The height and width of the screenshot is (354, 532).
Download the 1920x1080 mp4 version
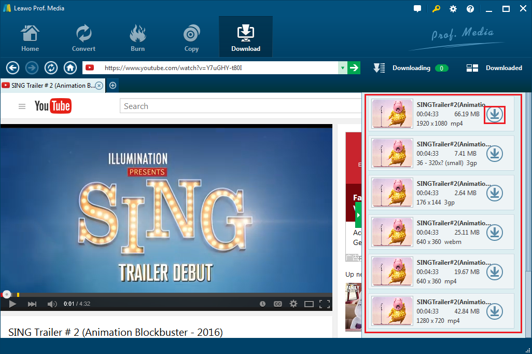point(494,114)
